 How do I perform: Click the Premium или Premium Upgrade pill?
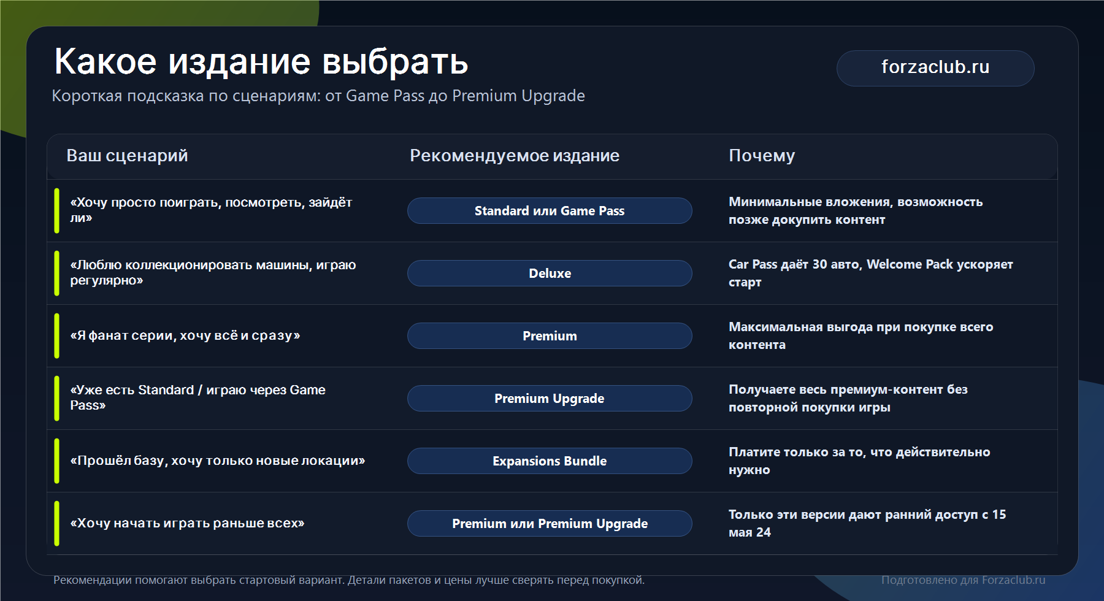coord(550,524)
